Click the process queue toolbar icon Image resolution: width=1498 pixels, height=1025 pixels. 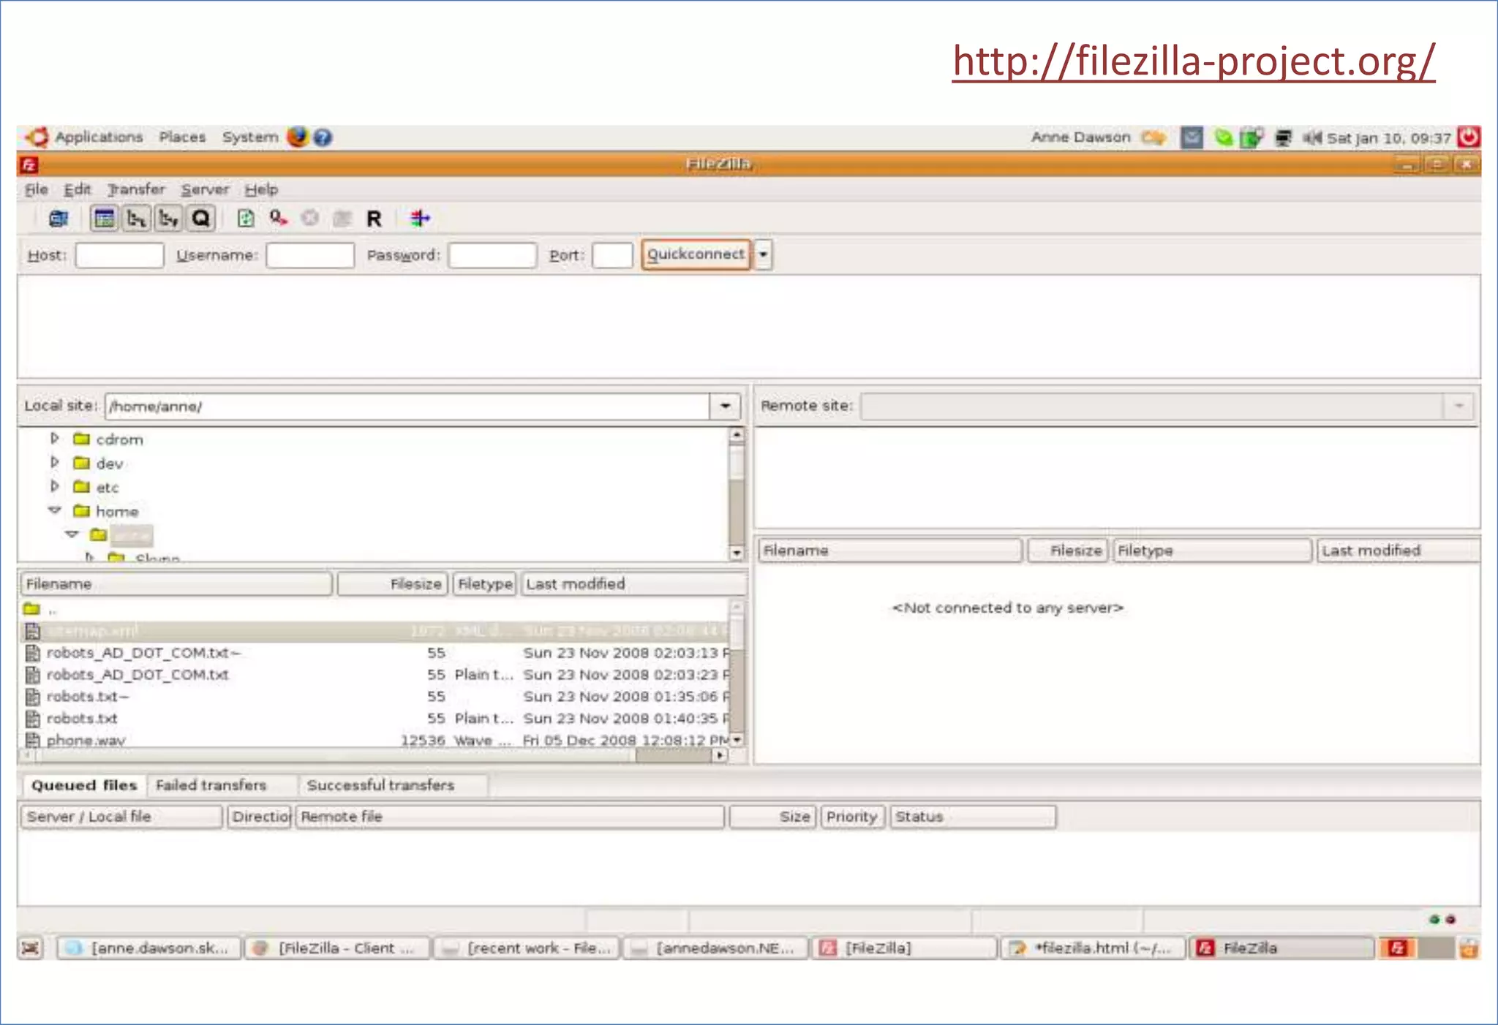(x=278, y=219)
